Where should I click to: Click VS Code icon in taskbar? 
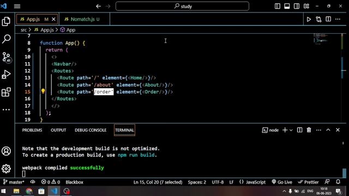(54, 191)
